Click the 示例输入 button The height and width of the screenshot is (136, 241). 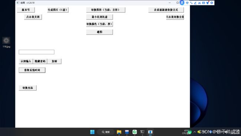(26, 61)
